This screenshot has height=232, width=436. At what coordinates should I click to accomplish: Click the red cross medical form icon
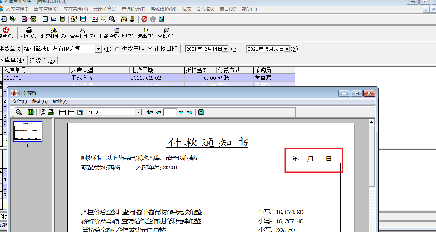[x=95, y=19]
